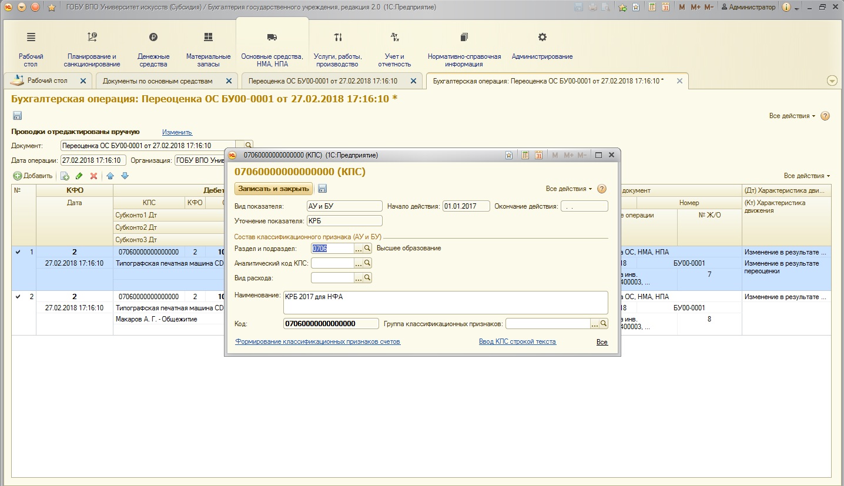
Task: Click the save diskette icon under the operation title
Action: (17, 116)
